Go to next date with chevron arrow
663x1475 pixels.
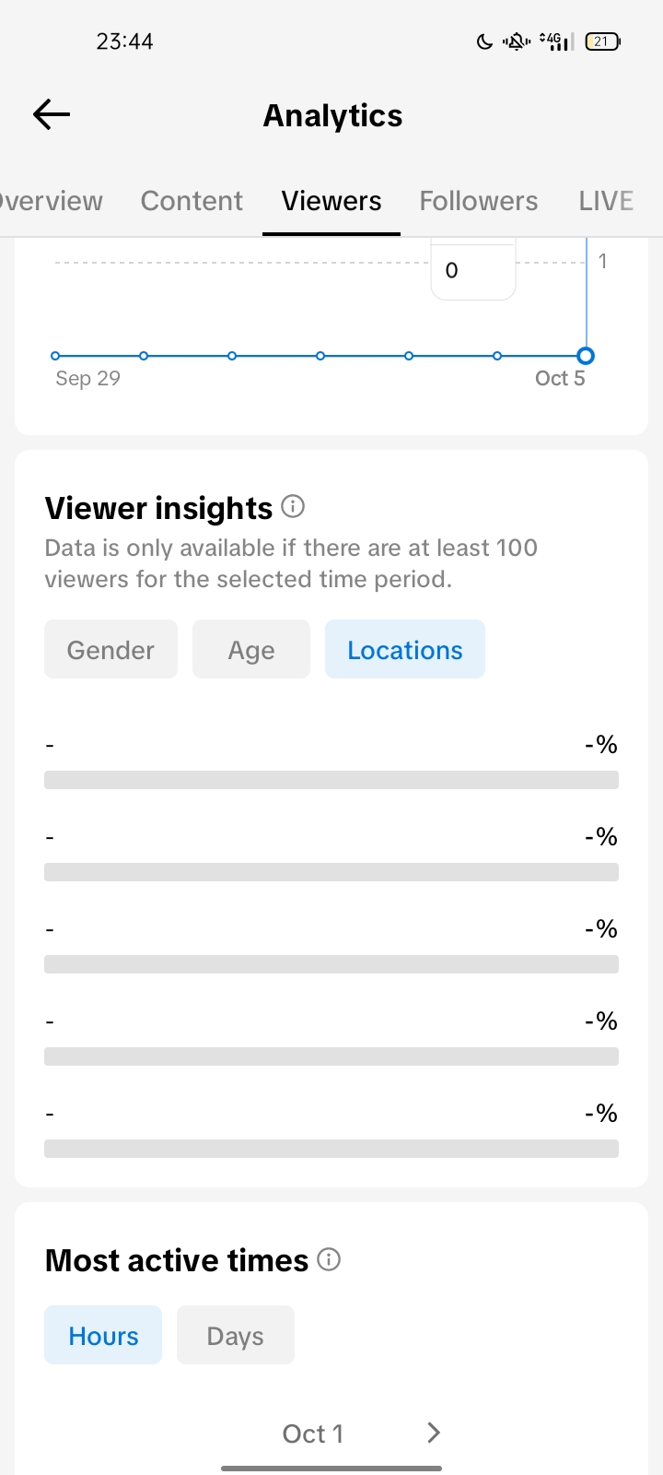(x=434, y=1433)
